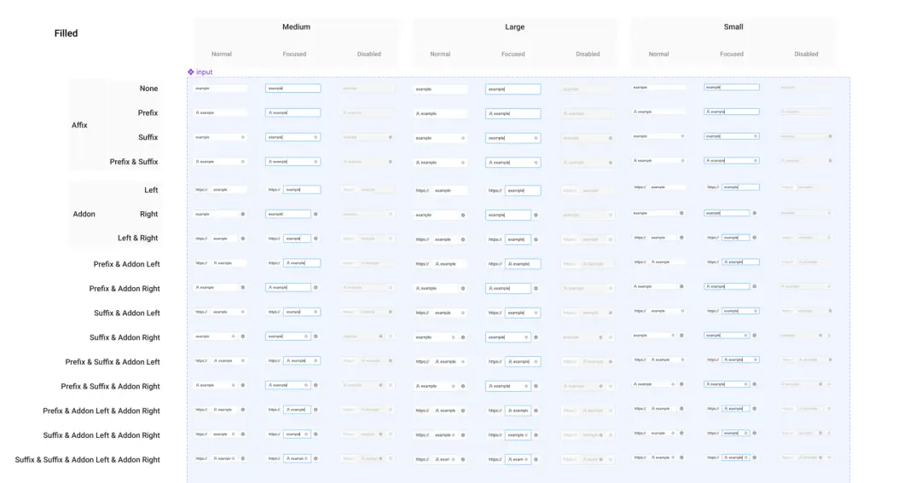The image size is (921, 483).
Task: Click the 'https://' left addon in Medium Normal Left row
Action: click(201, 190)
